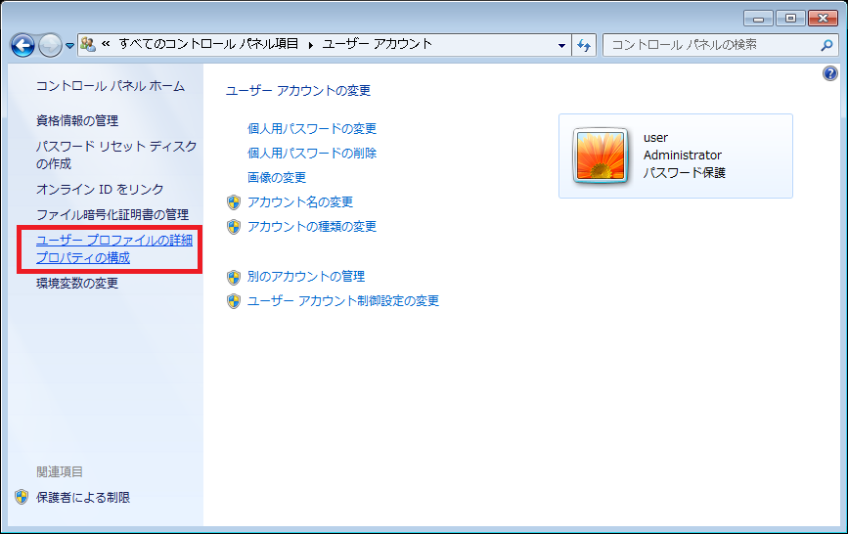848x534 pixels.
Task: Click the コントロール パネルの検索 search field
Action: coord(709,45)
